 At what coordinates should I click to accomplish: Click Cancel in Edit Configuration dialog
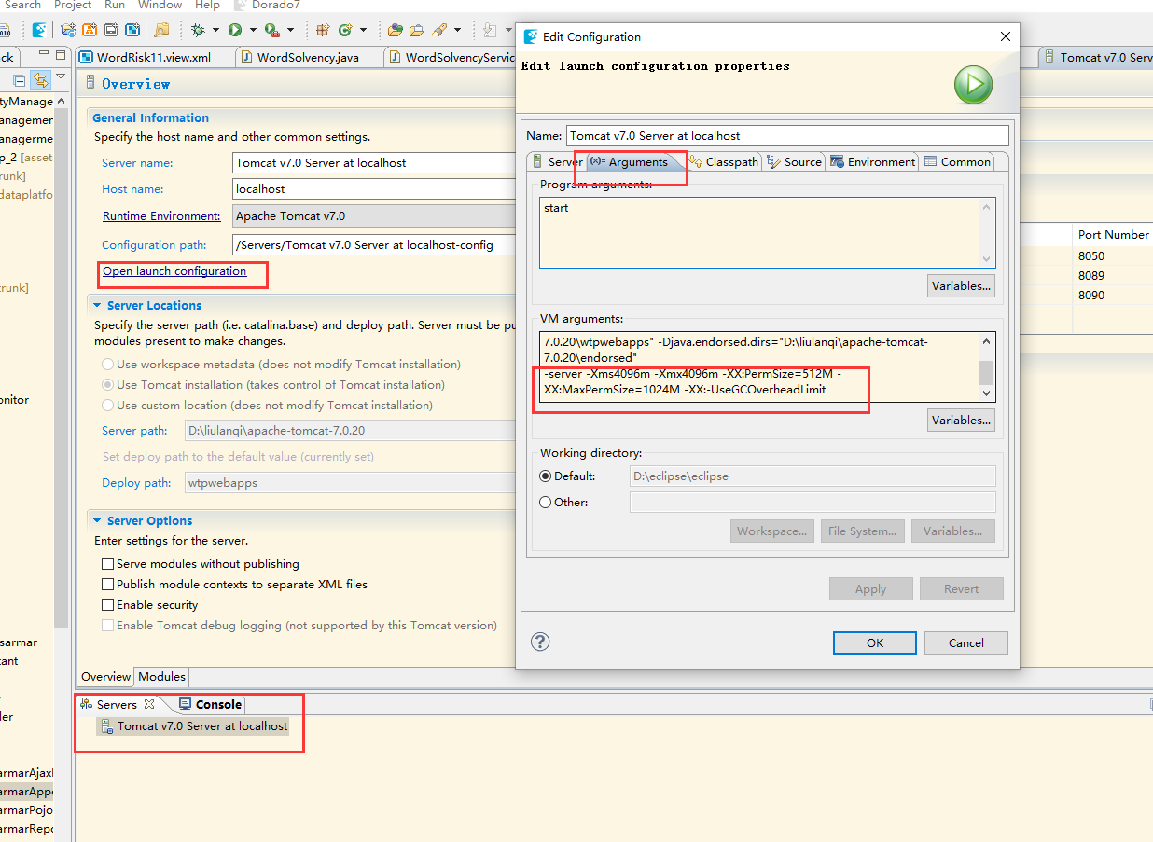tap(966, 642)
